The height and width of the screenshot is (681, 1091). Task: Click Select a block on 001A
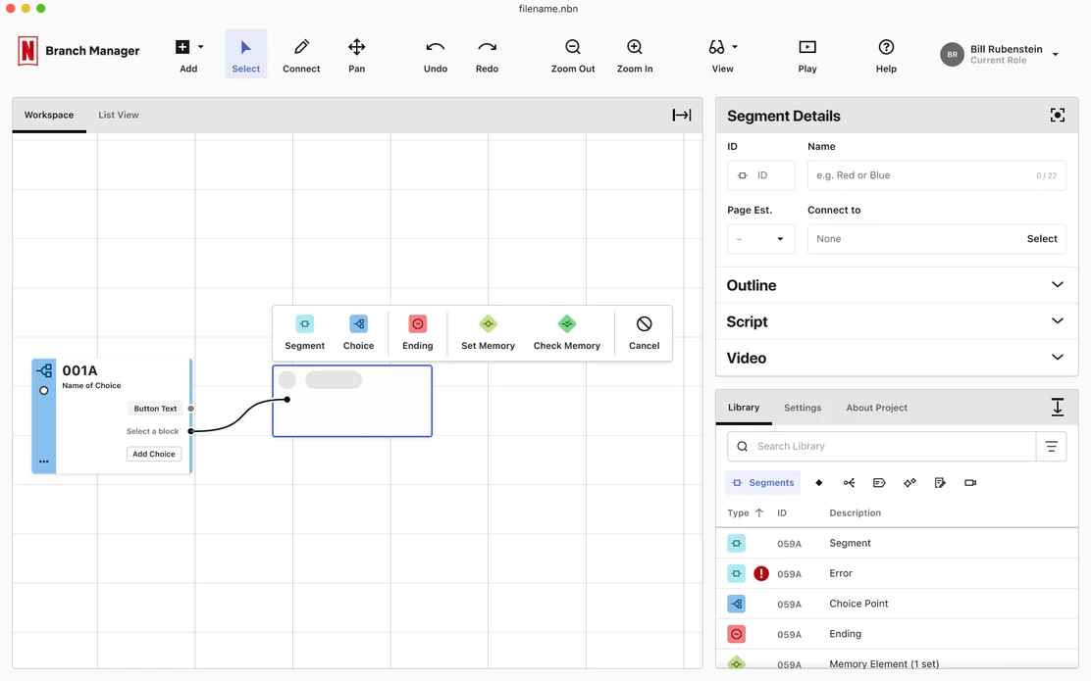[x=152, y=431]
